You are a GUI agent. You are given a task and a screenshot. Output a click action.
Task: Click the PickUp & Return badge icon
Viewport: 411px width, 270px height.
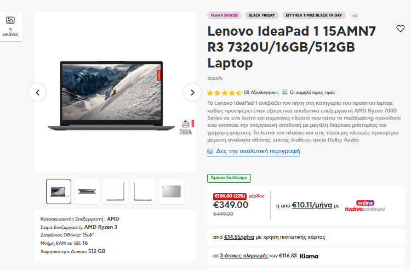click(186, 127)
